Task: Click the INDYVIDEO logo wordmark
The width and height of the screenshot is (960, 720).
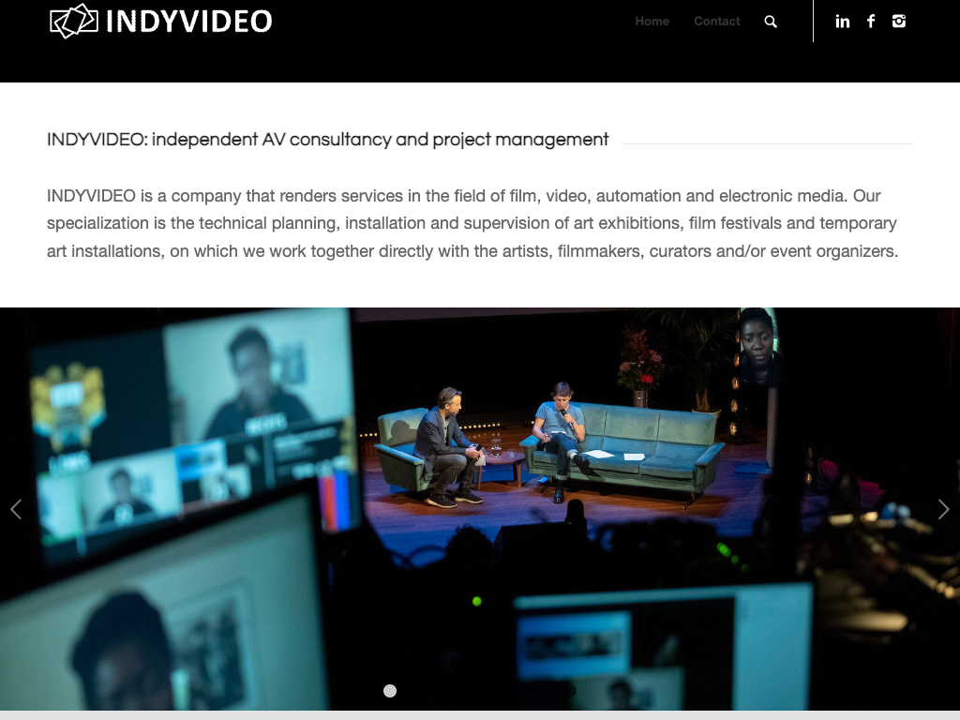Action: (188, 22)
